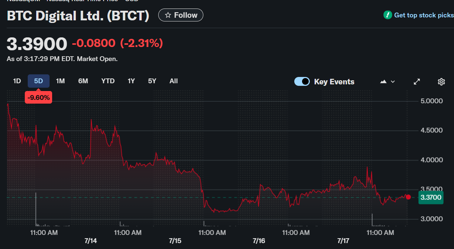Click the 5.0000 axis label
This screenshot has height=249, width=454.
(432, 101)
